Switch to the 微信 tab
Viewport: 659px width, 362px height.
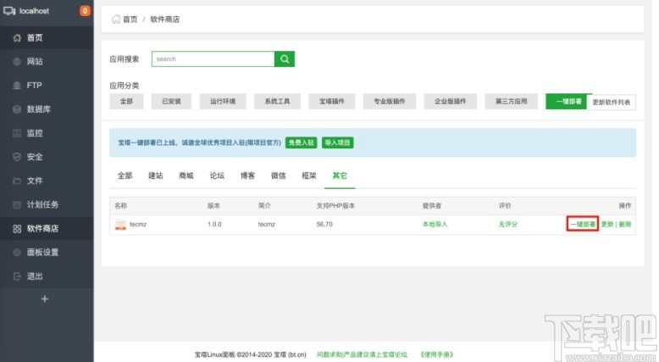[x=278, y=175]
